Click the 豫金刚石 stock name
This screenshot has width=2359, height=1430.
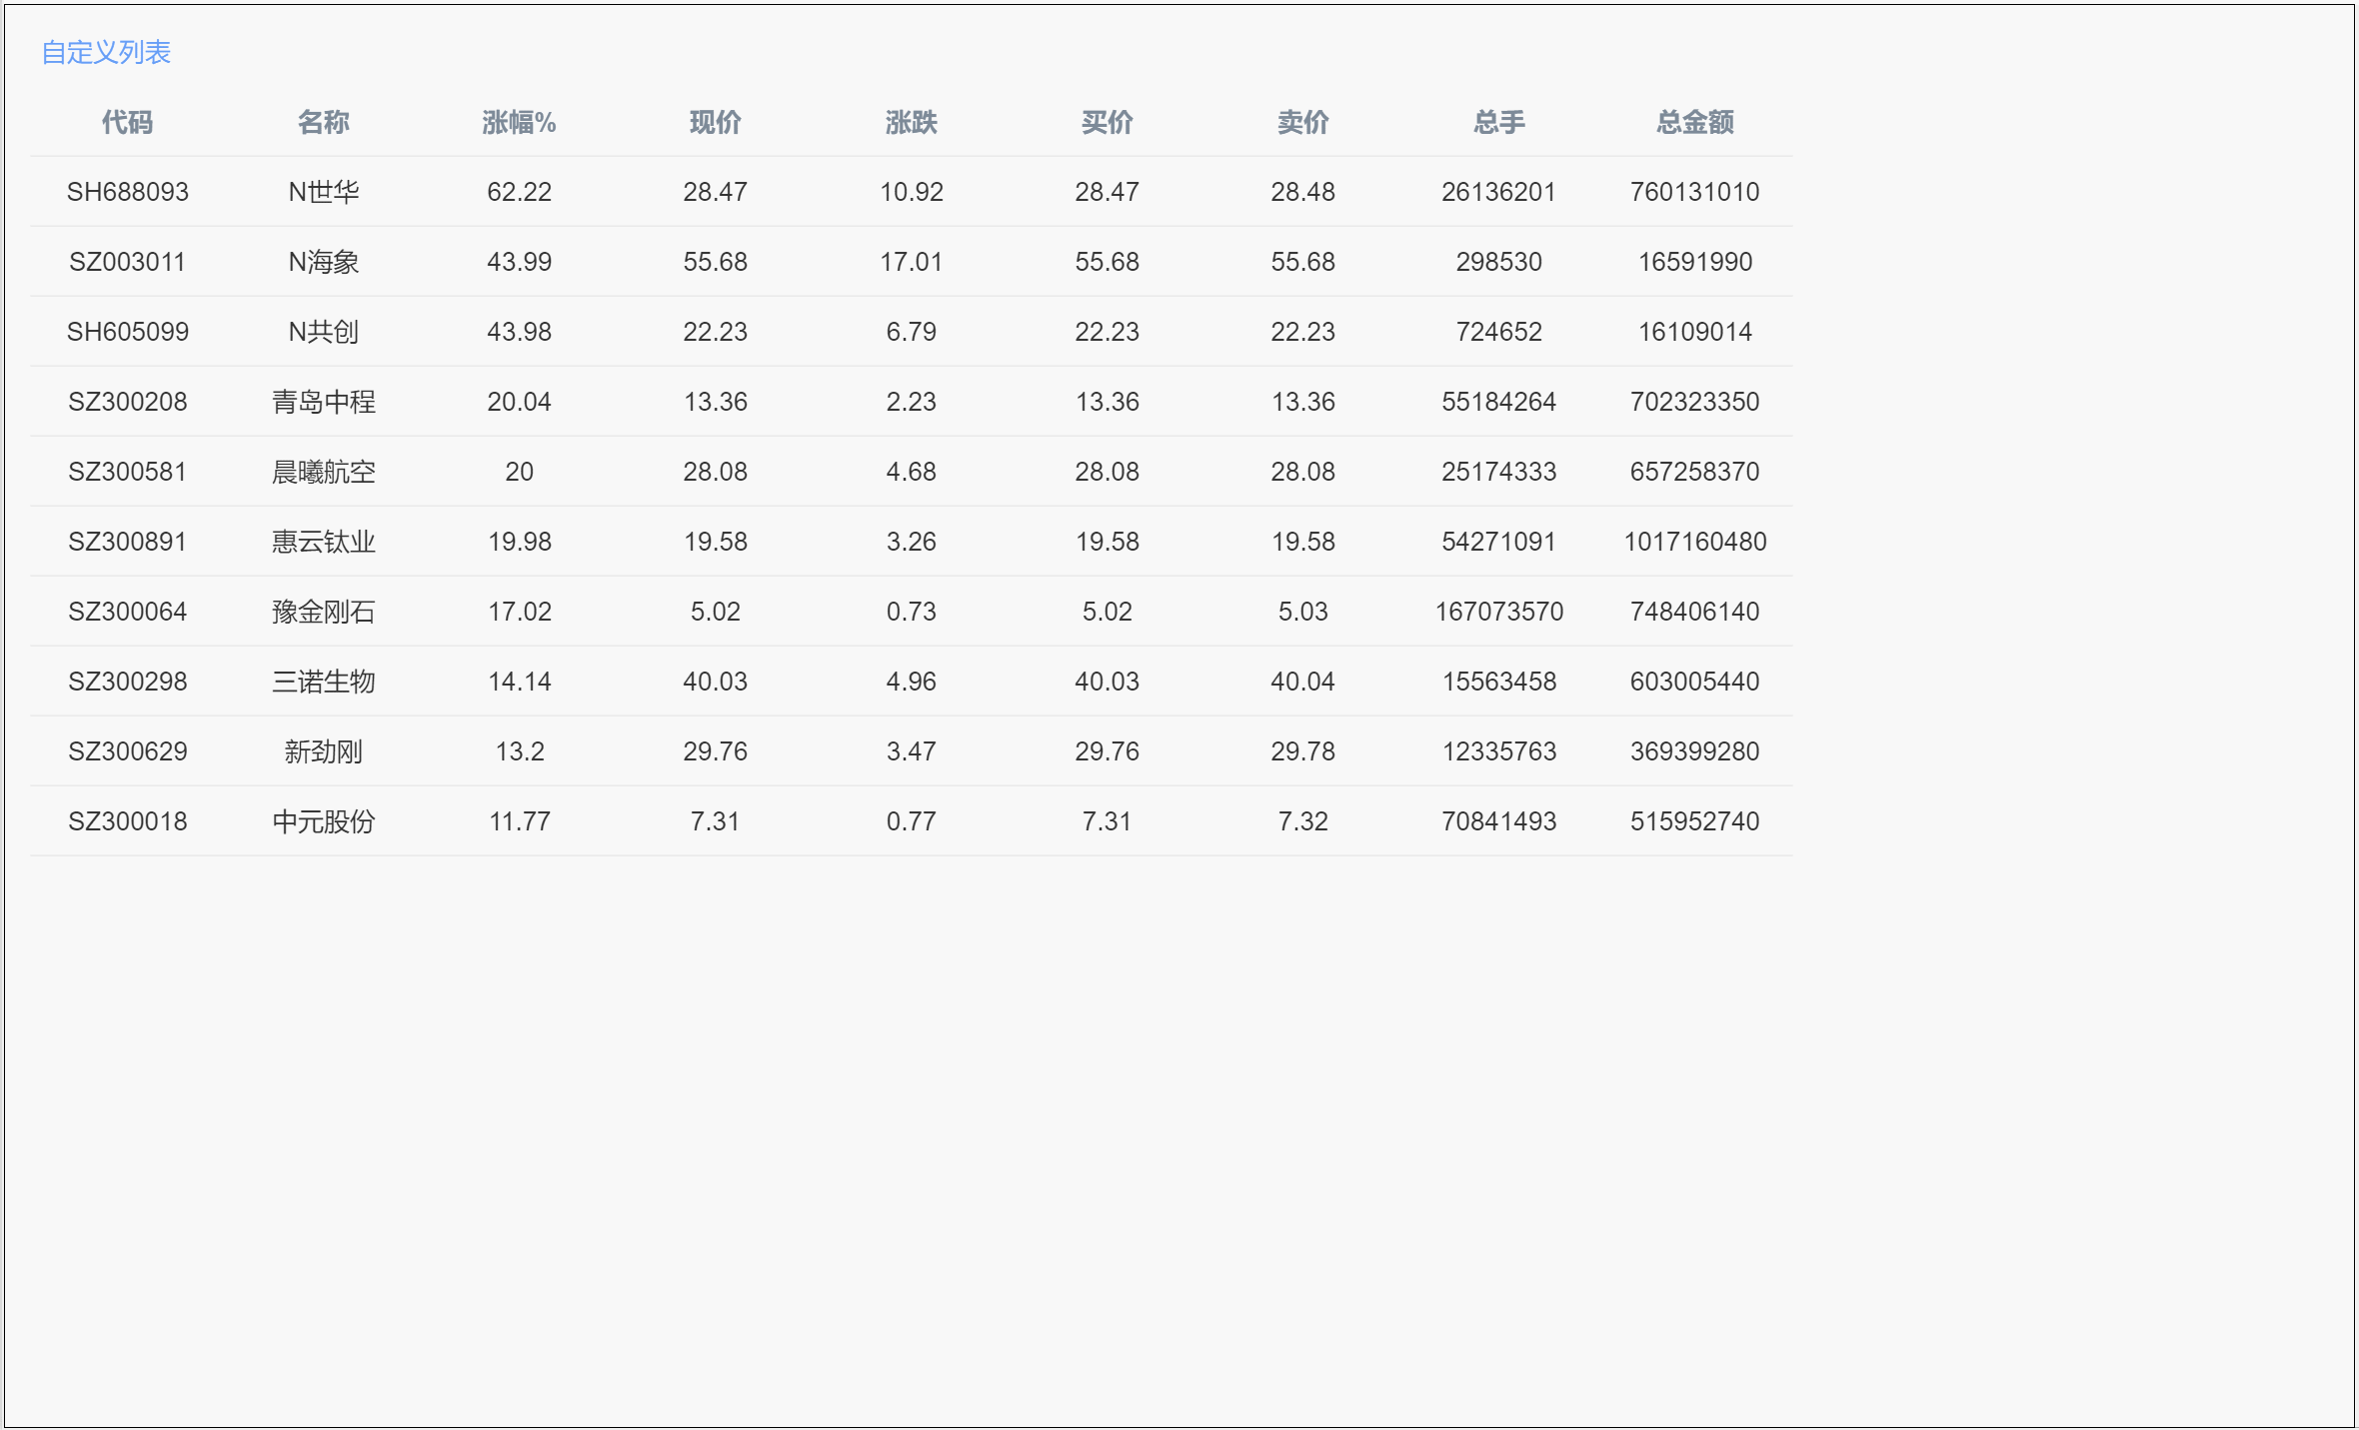323,612
